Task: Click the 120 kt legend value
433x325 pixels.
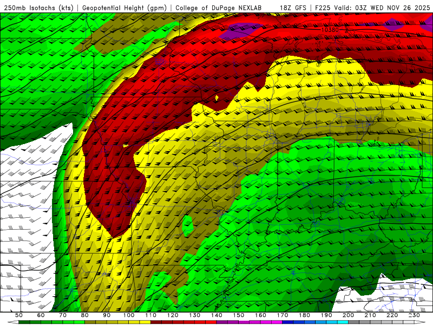Action: pos(173,315)
